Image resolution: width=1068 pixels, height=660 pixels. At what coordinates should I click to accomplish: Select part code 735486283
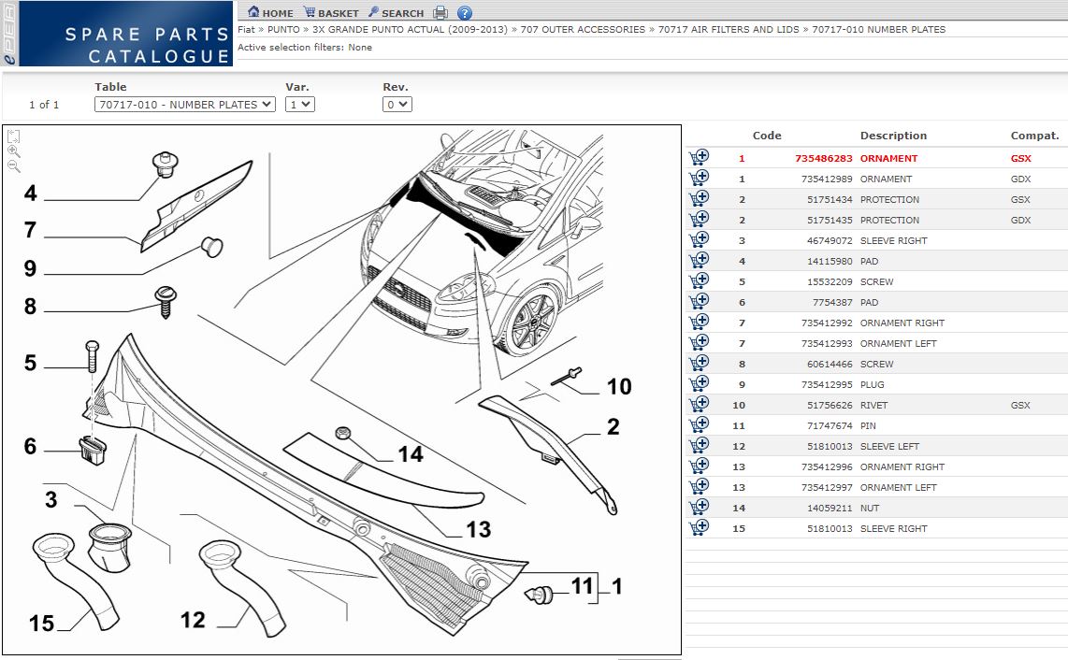click(824, 158)
